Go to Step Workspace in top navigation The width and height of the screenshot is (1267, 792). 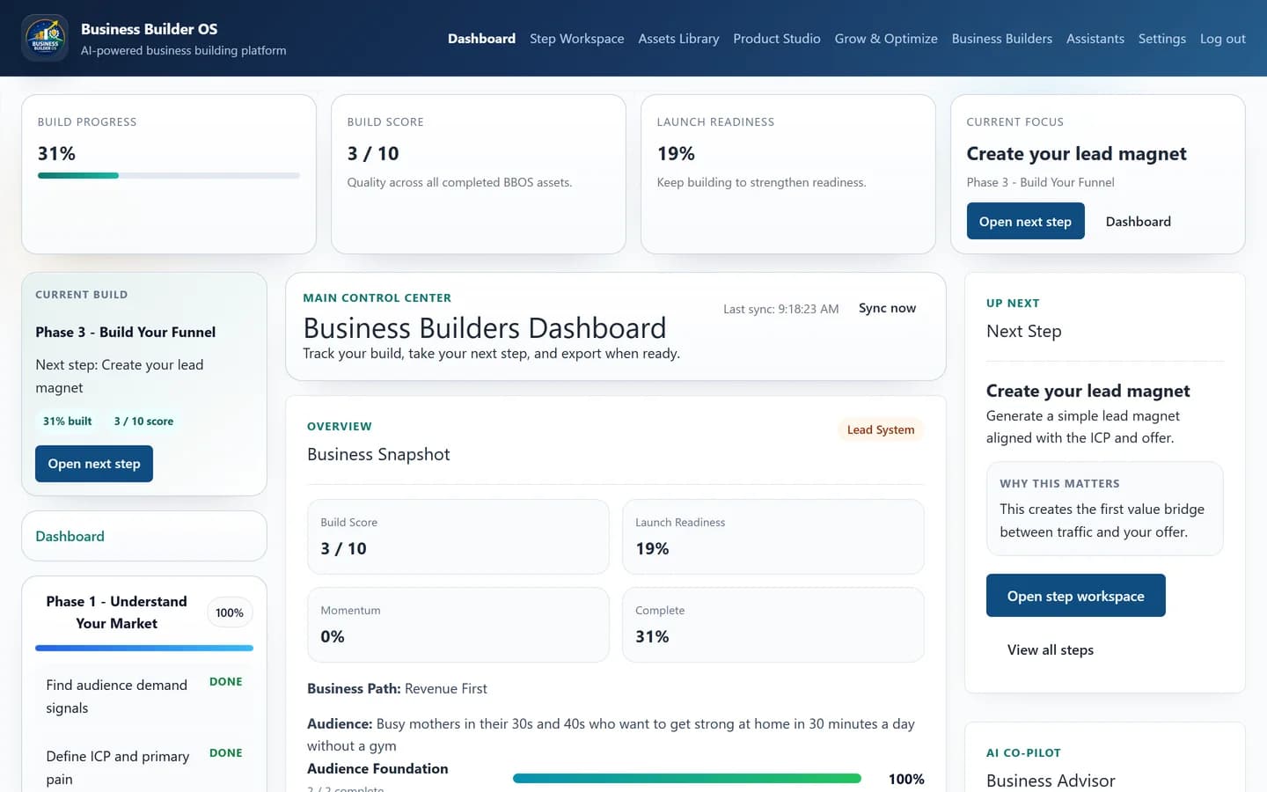tap(576, 39)
